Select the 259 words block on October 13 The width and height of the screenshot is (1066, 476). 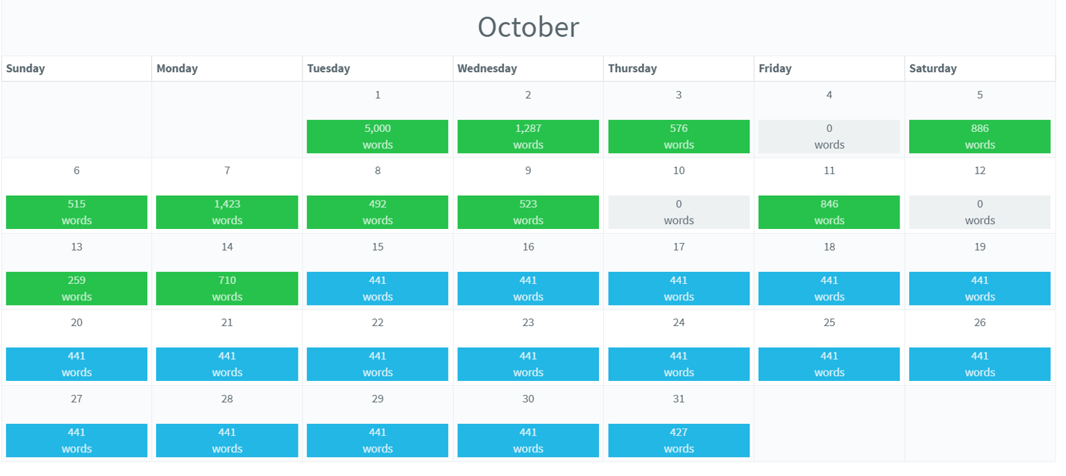click(76, 289)
